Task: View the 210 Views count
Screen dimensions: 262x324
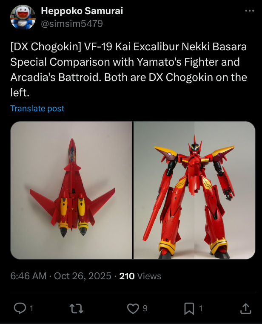Action: click(140, 276)
